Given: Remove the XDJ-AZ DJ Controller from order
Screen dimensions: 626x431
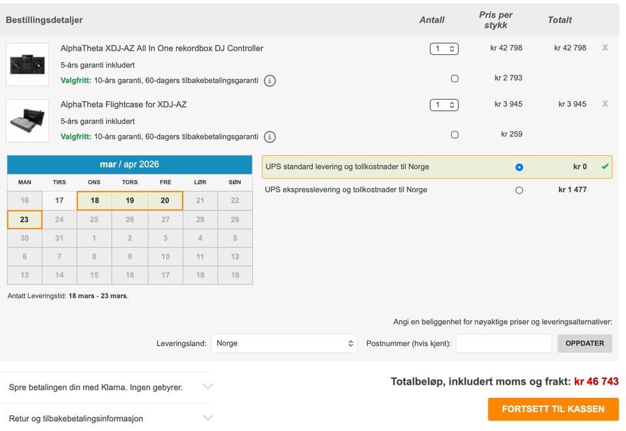Looking at the screenshot, I should tap(605, 48).
